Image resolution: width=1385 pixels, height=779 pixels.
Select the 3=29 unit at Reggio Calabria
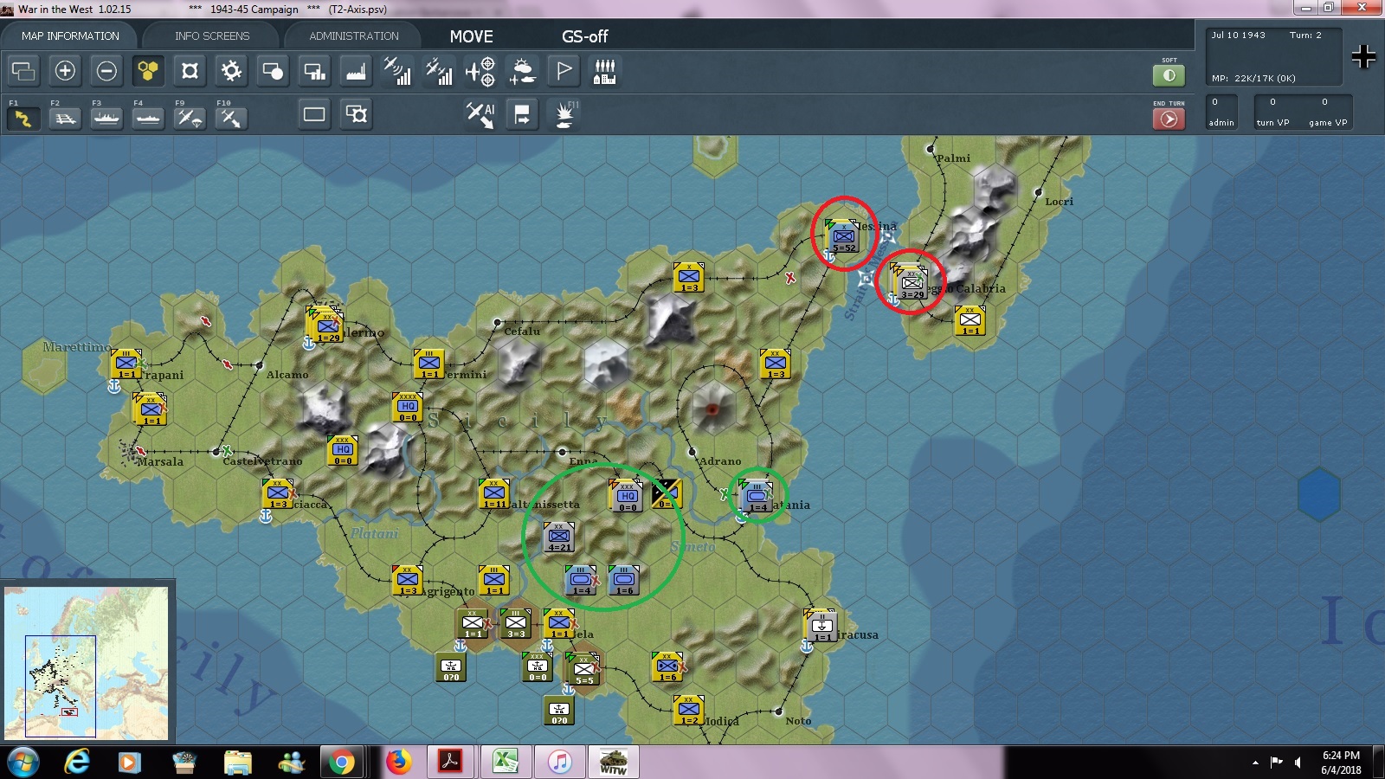(912, 282)
